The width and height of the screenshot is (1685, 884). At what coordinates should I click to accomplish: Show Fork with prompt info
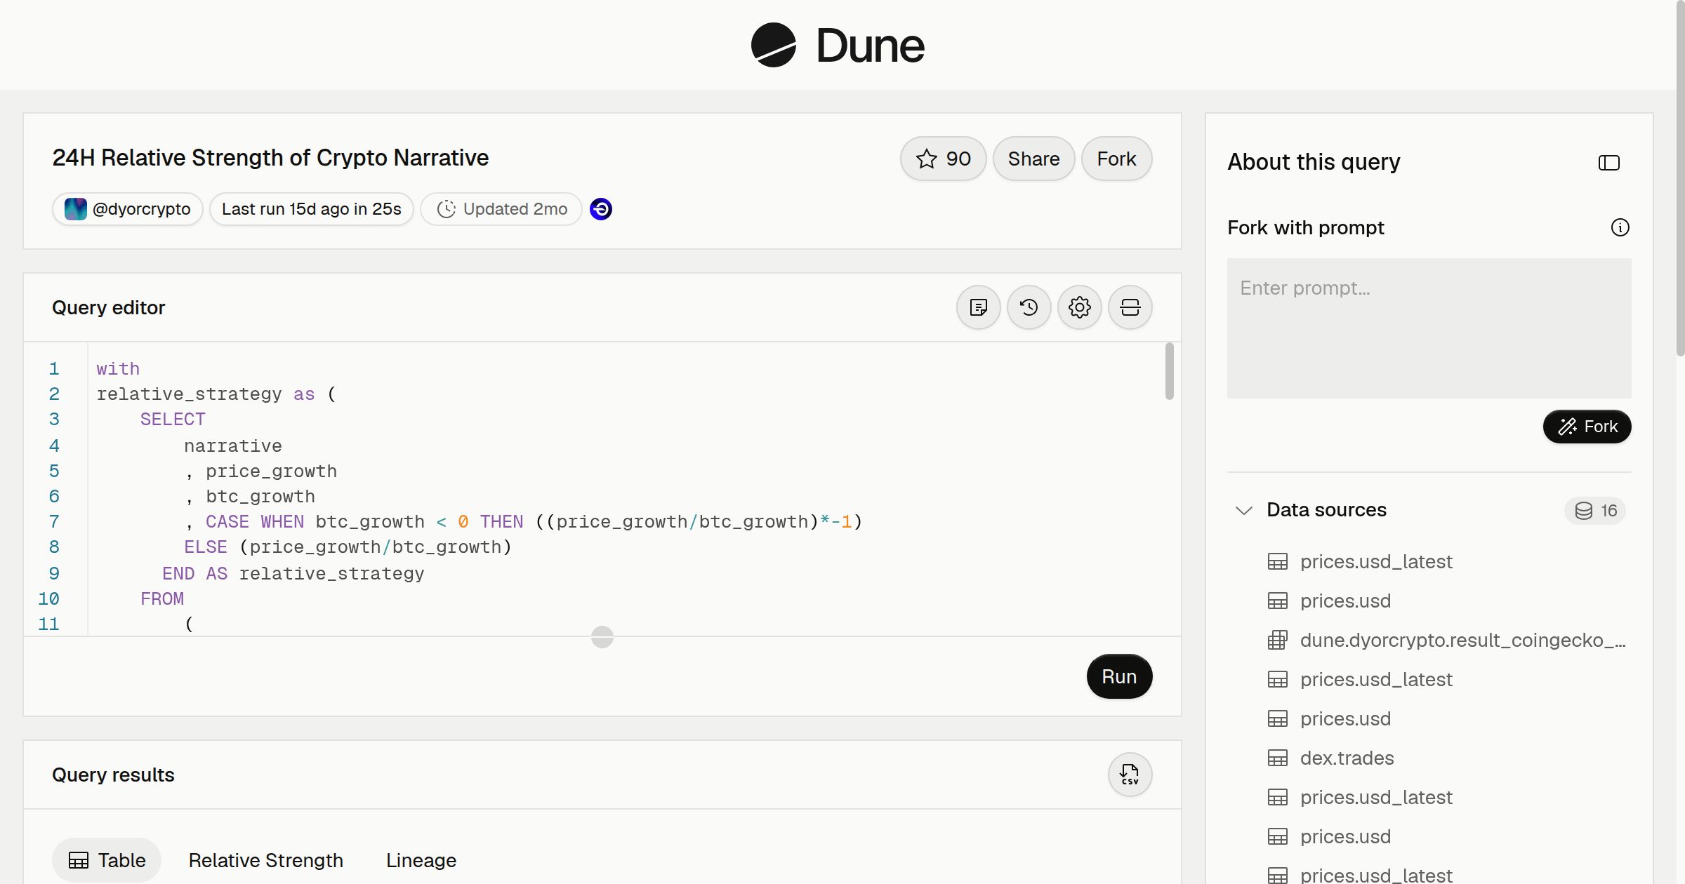click(1620, 227)
